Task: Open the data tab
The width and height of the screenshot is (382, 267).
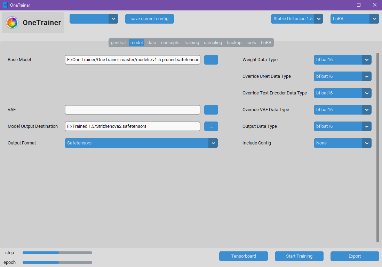Action: [152, 43]
